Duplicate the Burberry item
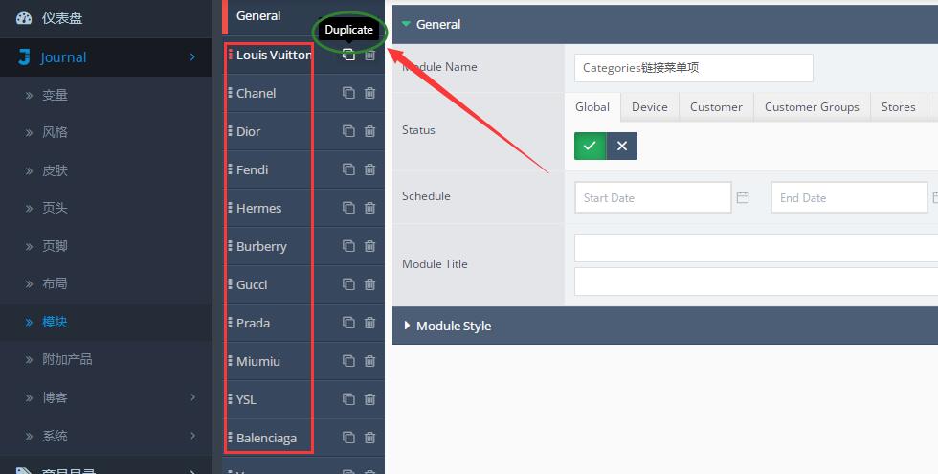The width and height of the screenshot is (938, 474). pyautogui.click(x=348, y=246)
